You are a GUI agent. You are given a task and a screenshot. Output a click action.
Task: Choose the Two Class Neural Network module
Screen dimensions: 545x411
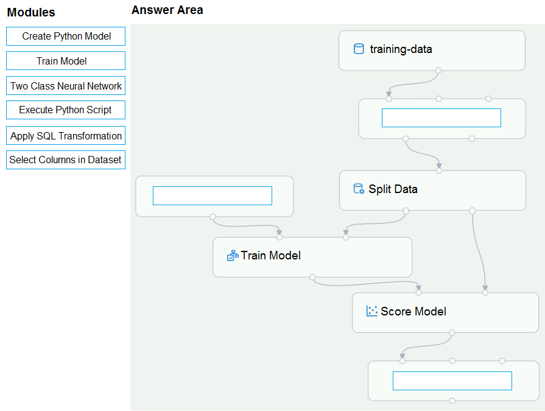(x=66, y=85)
